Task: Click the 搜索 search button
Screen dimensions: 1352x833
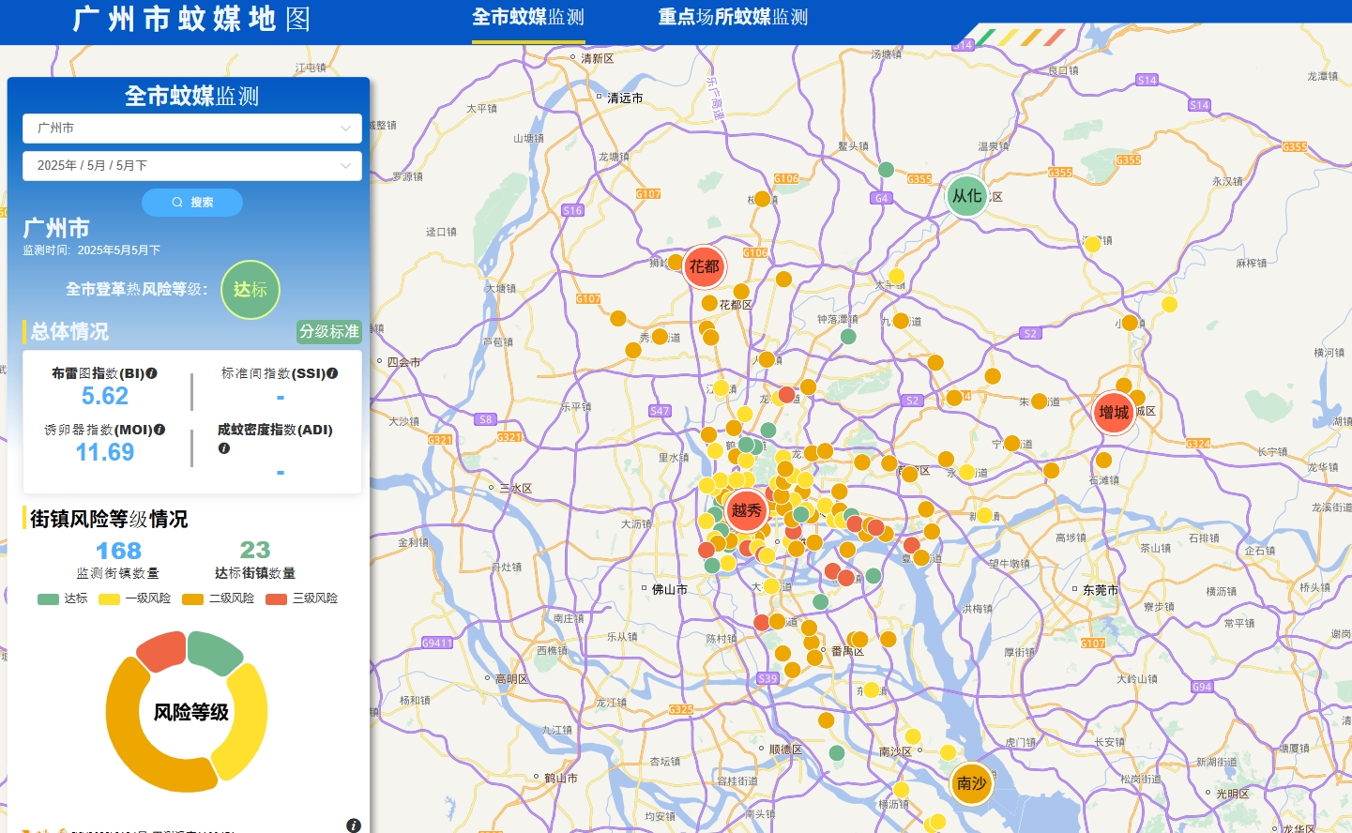Action: (x=192, y=203)
